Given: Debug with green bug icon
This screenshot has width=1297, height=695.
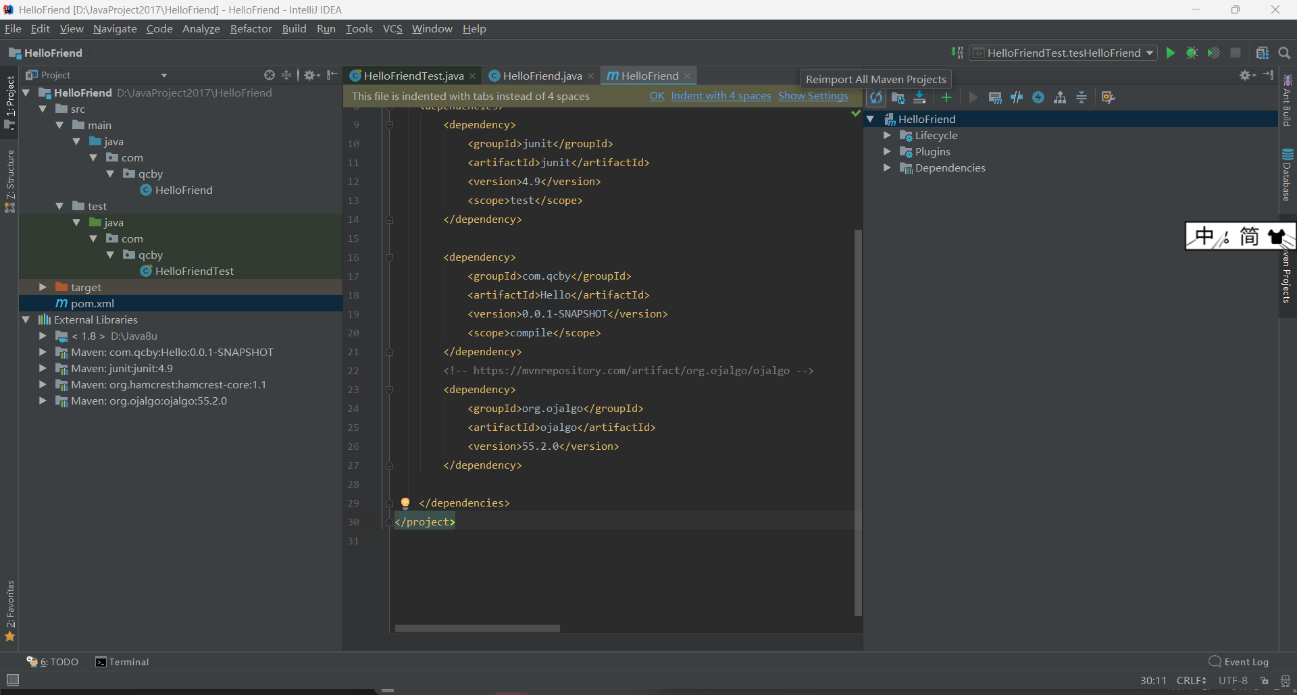Looking at the screenshot, I should (x=1192, y=53).
